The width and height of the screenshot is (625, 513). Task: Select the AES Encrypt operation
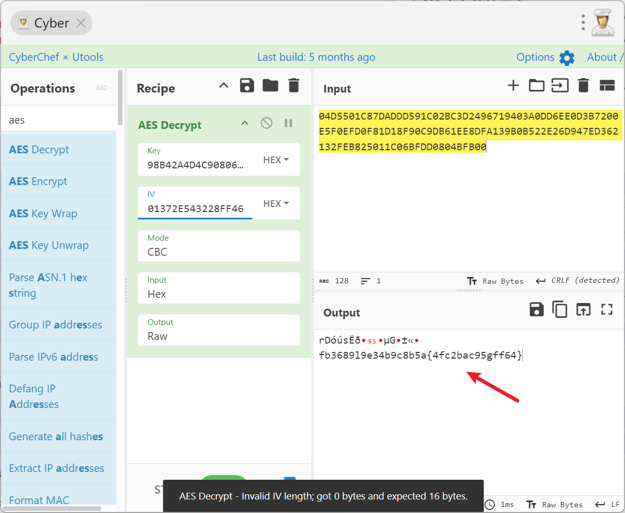click(59, 181)
